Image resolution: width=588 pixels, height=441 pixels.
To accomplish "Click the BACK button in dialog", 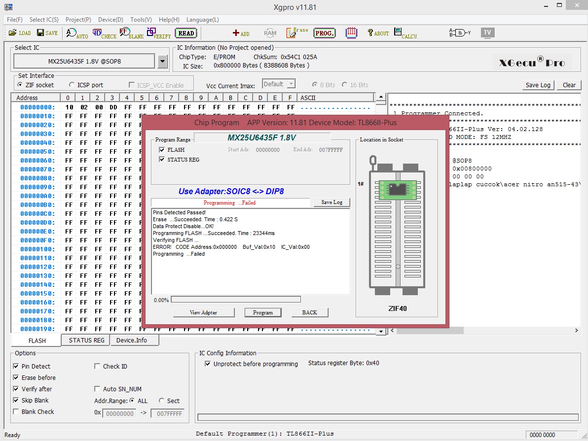I will click(x=309, y=312).
